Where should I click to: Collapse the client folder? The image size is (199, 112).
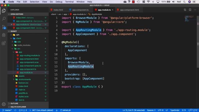[19, 38]
